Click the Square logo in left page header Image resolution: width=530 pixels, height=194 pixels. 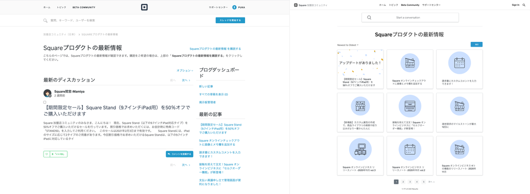click(x=144, y=7)
